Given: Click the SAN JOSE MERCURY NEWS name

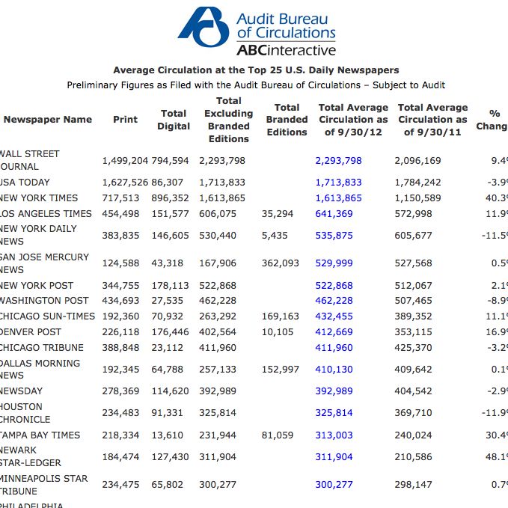Looking at the screenshot, I should click(44, 263).
